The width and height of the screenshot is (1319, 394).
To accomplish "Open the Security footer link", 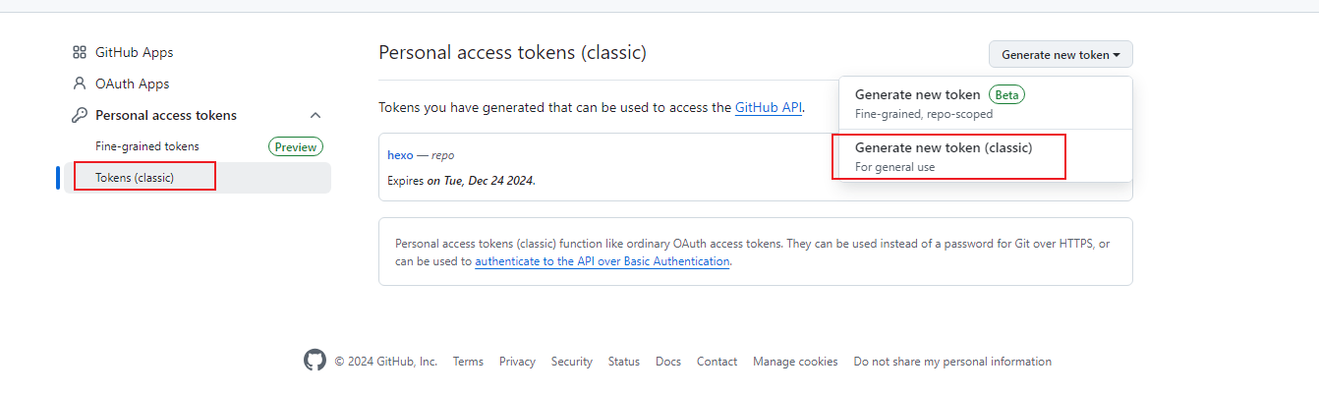I will pos(572,362).
